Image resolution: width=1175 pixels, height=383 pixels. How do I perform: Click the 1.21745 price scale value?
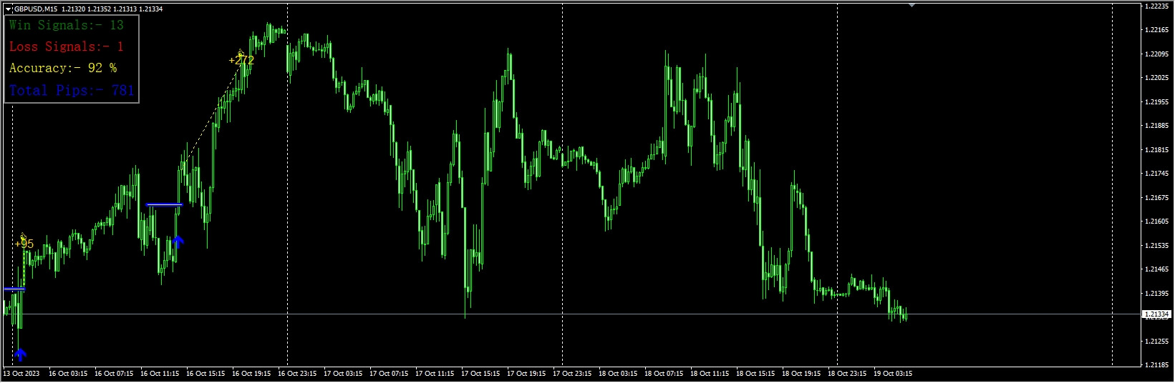[x=1156, y=174]
